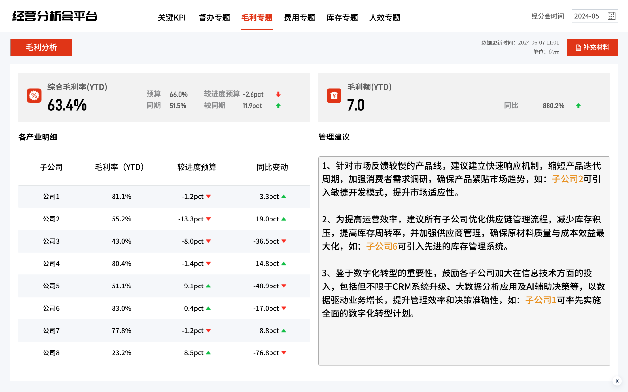Go to the 库存专题 tab

[x=342, y=17]
